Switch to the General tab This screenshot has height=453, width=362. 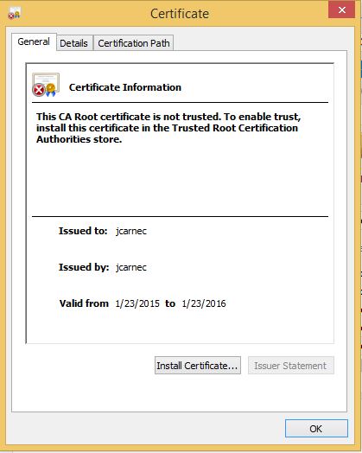(34, 41)
